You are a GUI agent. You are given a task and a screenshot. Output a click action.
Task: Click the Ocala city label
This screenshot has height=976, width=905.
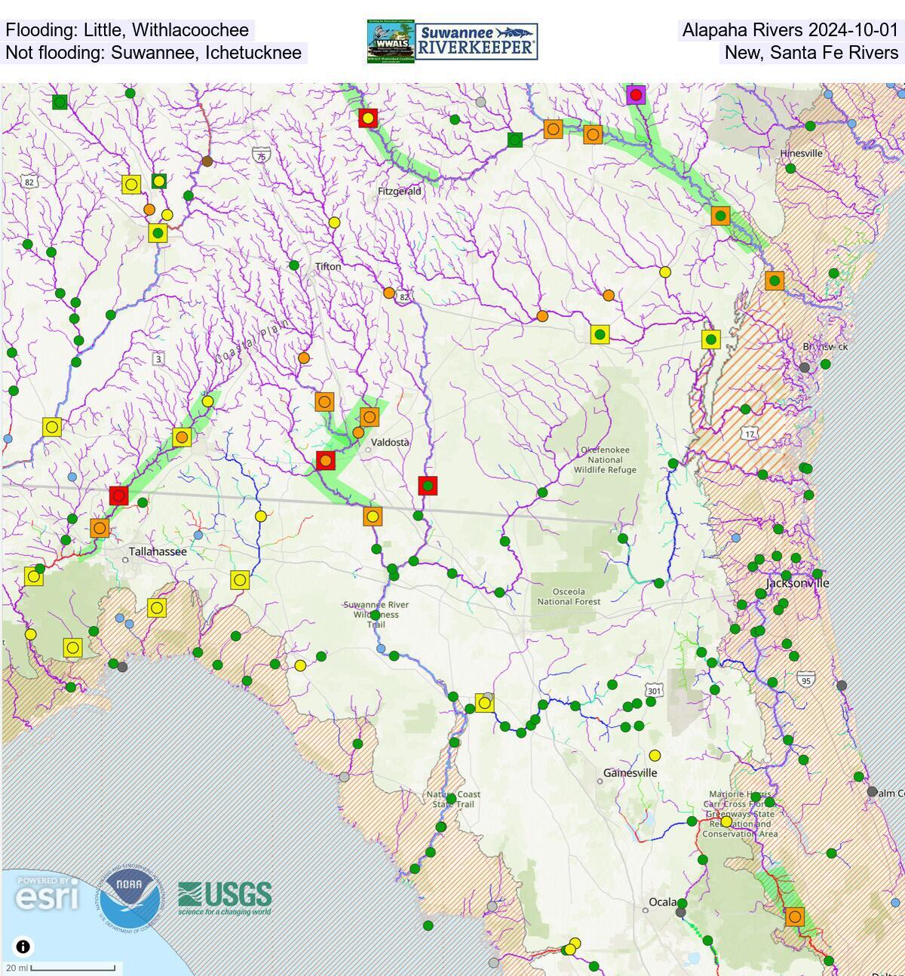[x=663, y=902]
